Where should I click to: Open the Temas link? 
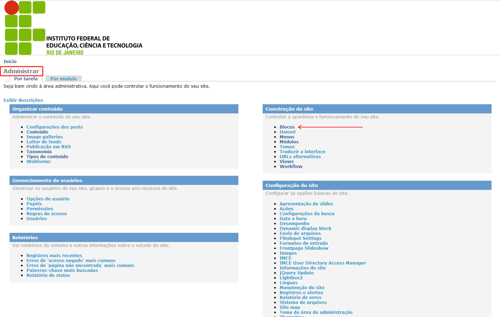point(287,147)
